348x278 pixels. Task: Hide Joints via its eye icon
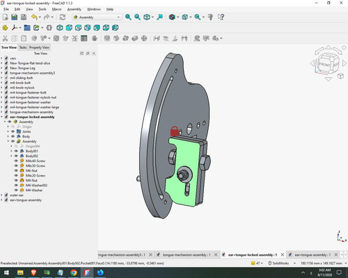pyautogui.click(x=13, y=131)
